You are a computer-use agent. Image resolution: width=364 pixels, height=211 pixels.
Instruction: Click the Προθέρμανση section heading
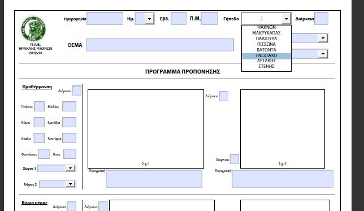(x=37, y=87)
